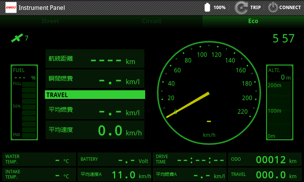
Task: Tap the 瞬間燃費 instant fuel readout
Action: (x=95, y=79)
